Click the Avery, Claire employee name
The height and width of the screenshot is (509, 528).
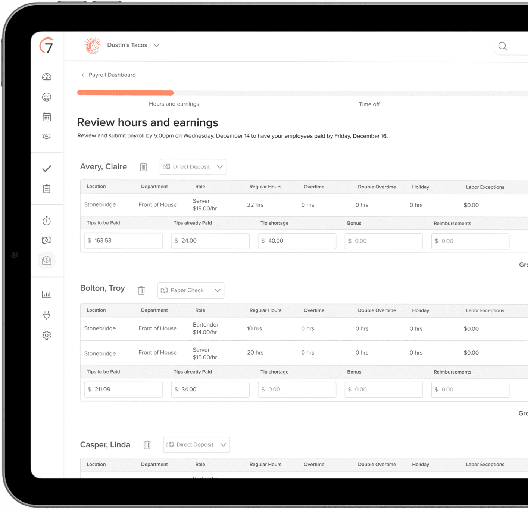pos(103,167)
